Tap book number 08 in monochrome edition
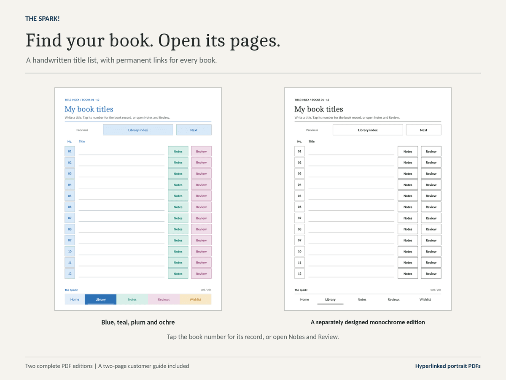Screen dimensions: 506x380 299,229
